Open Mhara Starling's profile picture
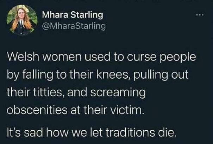 (x=22, y=20)
